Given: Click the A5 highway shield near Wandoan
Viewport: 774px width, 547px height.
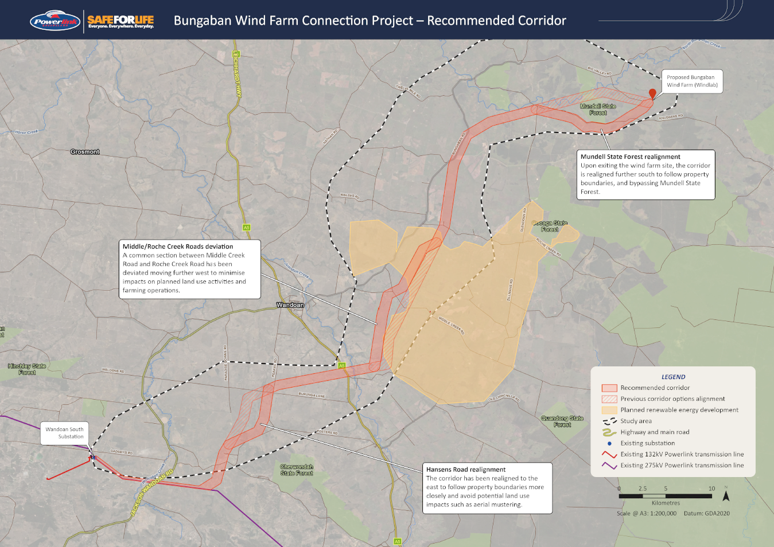Looking at the screenshot, I should point(342,365).
